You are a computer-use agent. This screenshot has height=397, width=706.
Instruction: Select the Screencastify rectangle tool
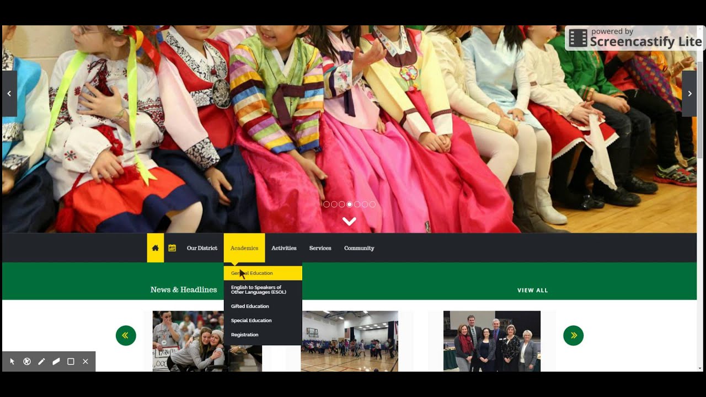tap(71, 362)
